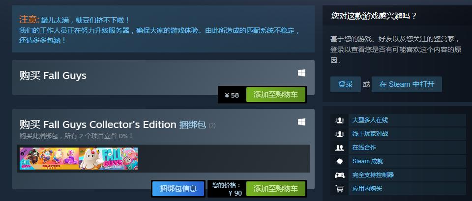472x201 pixels.
Task: Click the Windows icon in Collector's Edition bundle
Action: tap(301, 122)
